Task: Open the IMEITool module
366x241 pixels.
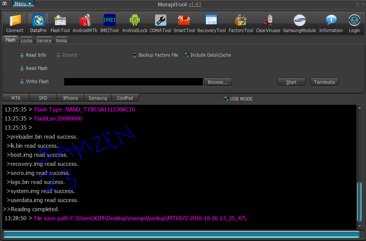Action: [x=109, y=23]
